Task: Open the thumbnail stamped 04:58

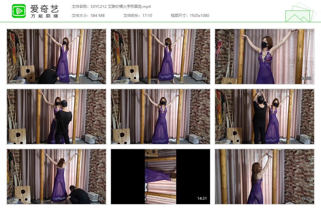Action: pos(265,57)
